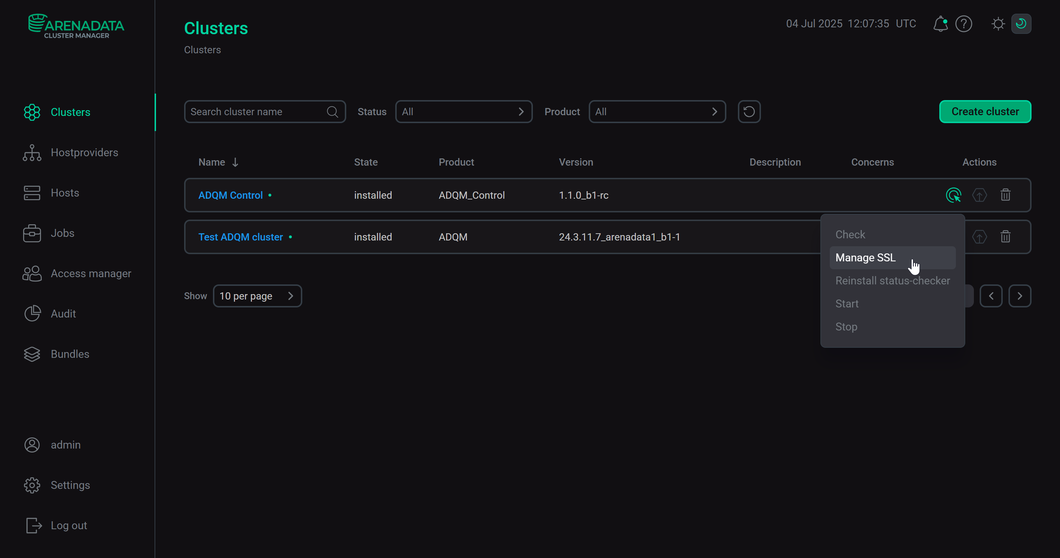Screen dimensions: 1060x558
Task: Select Manage SSL in the actions menu
Action: 865,257
